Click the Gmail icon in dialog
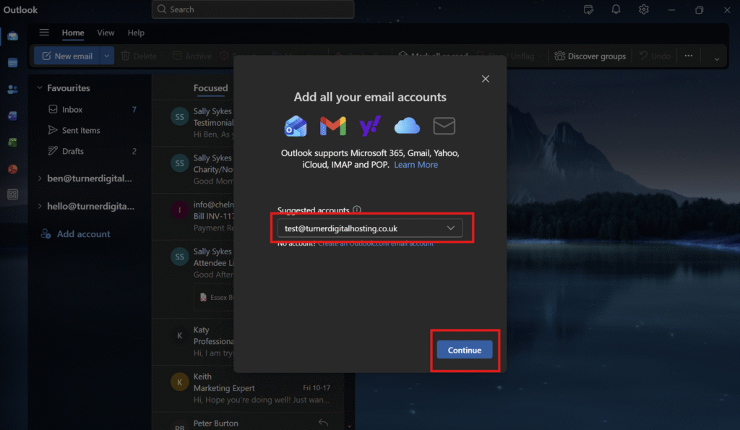The width and height of the screenshot is (740, 430). pyautogui.click(x=332, y=126)
